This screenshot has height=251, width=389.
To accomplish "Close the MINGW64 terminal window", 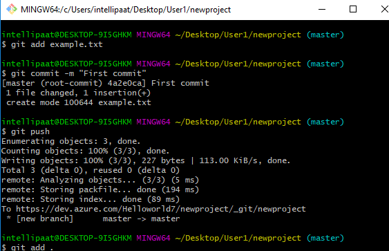I will pyautogui.click(x=385, y=9).
